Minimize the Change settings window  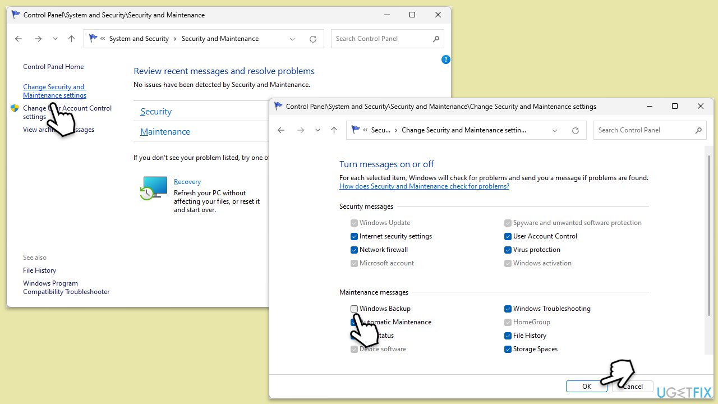click(649, 106)
